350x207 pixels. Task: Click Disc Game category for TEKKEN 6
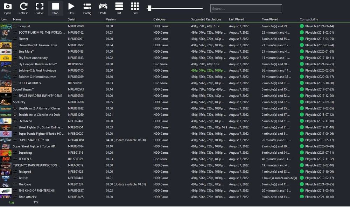(161, 159)
